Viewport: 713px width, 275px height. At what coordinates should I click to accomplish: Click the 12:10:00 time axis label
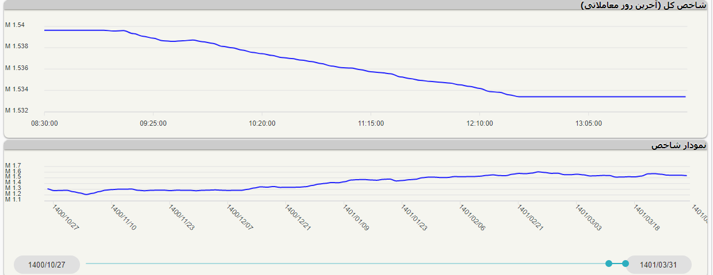click(x=480, y=123)
